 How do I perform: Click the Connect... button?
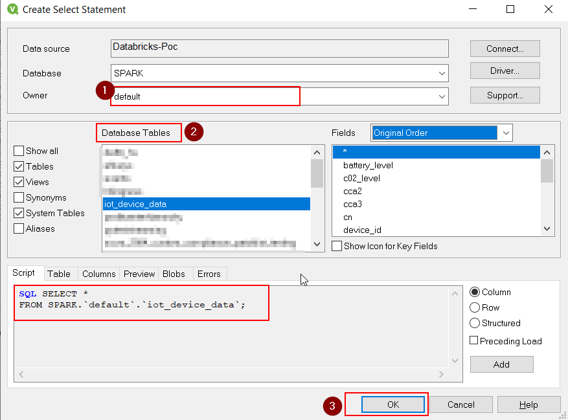(505, 49)
